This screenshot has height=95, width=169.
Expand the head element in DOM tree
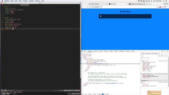click(83, 56)
